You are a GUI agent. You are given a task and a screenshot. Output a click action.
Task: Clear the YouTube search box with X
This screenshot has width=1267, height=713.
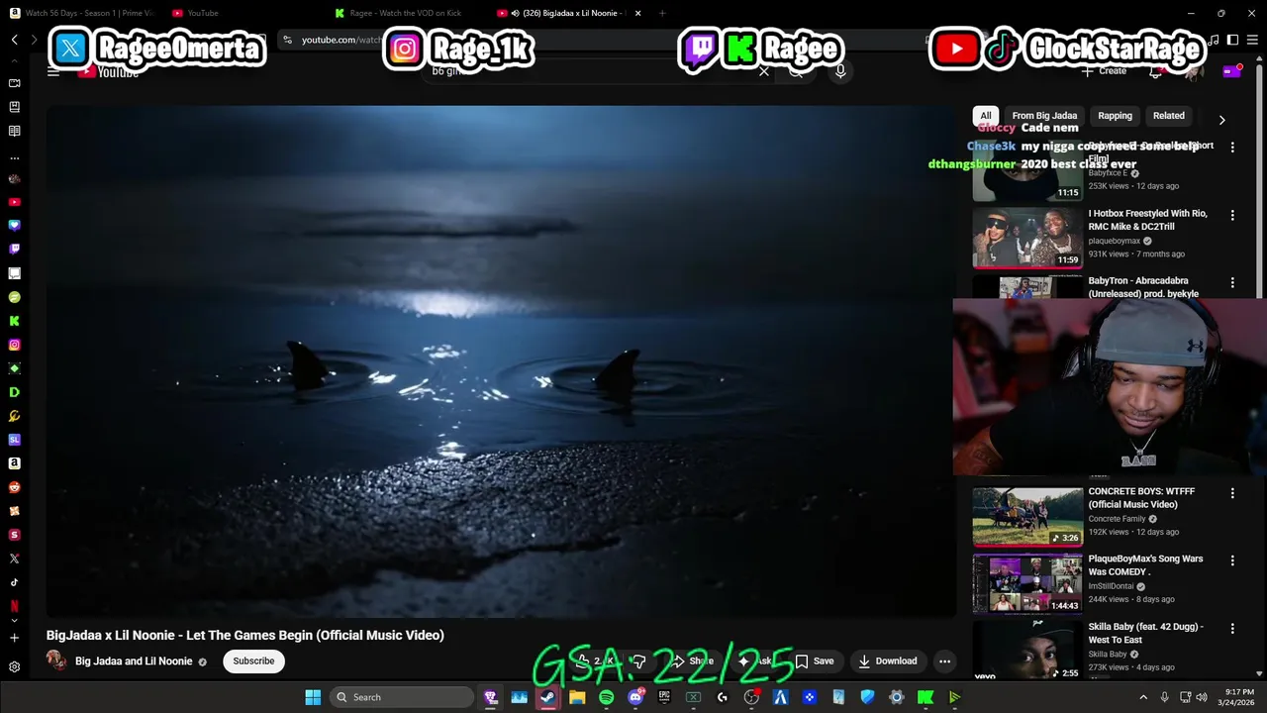[763, 71]
